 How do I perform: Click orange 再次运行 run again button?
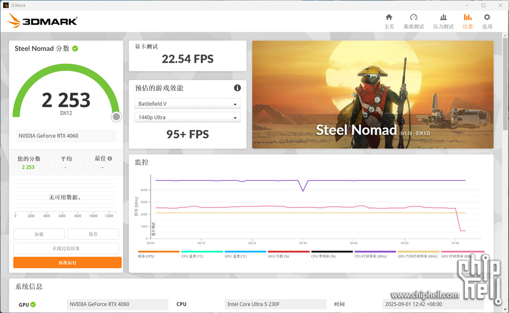point(68,262)
